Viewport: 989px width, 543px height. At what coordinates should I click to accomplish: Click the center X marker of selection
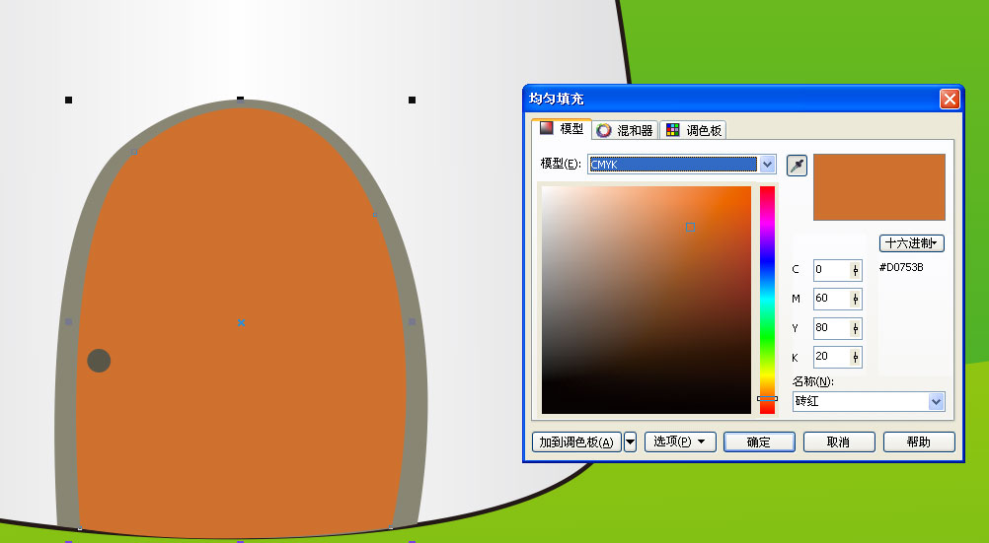(241, 322)
